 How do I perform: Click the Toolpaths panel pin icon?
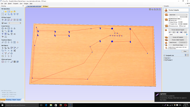click(x=189, y=6)
